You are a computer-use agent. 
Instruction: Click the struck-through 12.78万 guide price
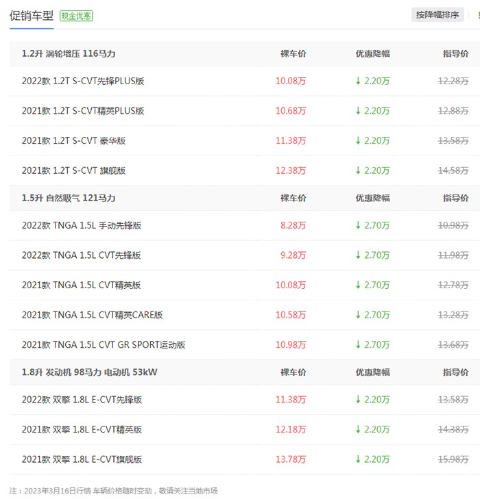453,285
